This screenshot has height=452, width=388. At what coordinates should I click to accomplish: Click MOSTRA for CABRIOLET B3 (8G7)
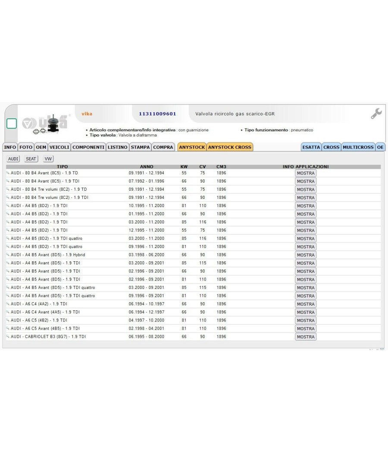click(x=306, y=337)
